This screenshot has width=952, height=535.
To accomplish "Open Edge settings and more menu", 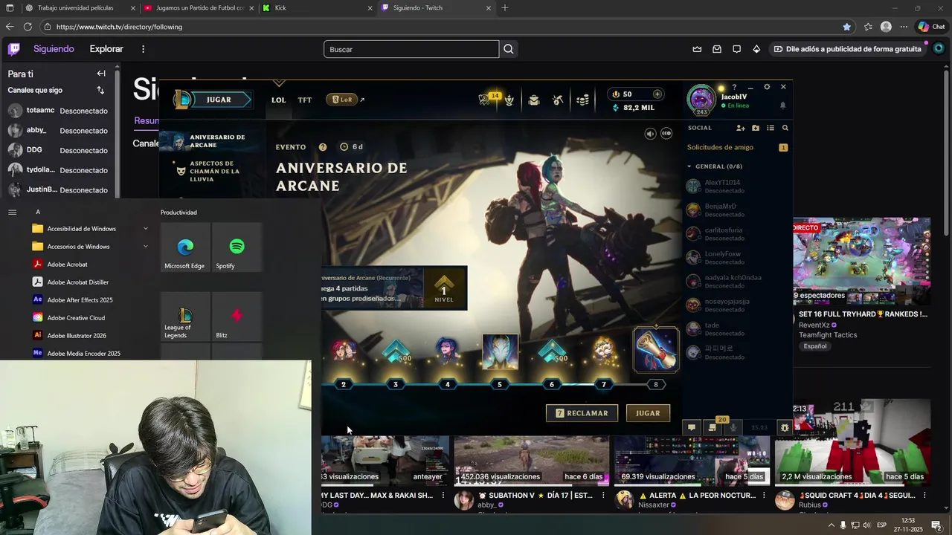I will point(904,27).
